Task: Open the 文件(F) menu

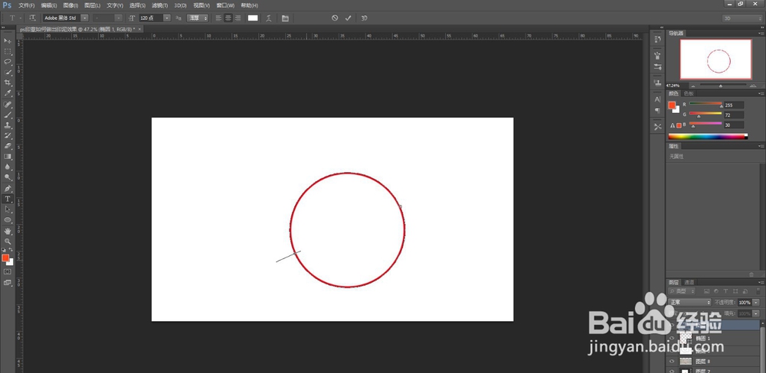Action: [x=26, y=5]
